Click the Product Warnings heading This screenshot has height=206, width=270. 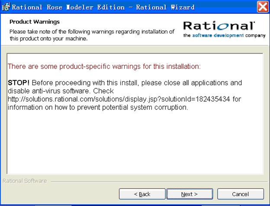click(x=35, y=22)
